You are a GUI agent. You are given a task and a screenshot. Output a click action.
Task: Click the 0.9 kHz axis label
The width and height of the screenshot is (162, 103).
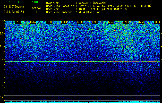2,59
